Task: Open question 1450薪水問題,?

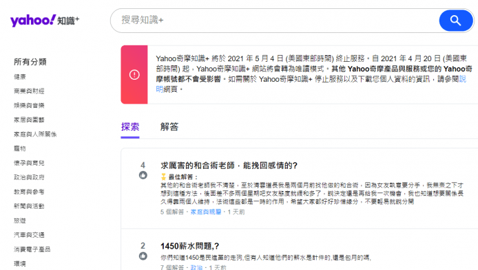Action: tap(189, 246)
